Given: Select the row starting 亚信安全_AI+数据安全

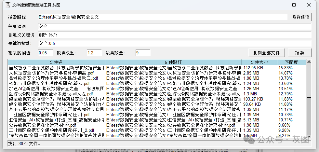Looking at the screenshot, I should point(157,120).
